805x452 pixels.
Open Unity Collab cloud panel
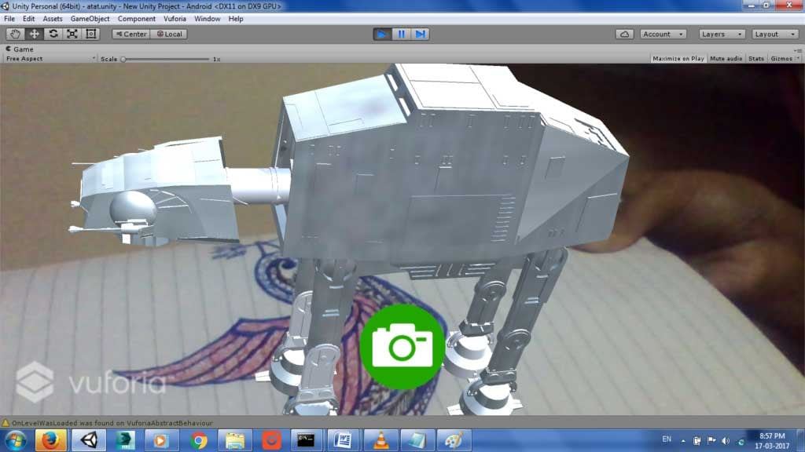pyautogui.click(x=623, y=34)
